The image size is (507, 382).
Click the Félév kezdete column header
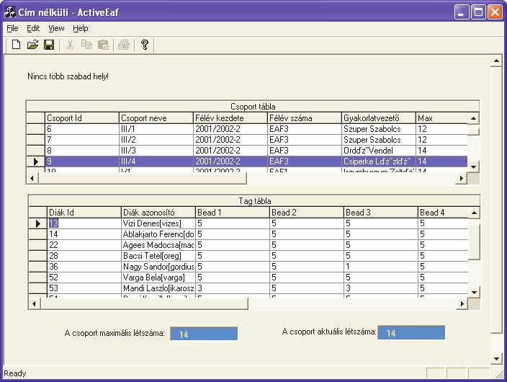(x=230, y=118)
